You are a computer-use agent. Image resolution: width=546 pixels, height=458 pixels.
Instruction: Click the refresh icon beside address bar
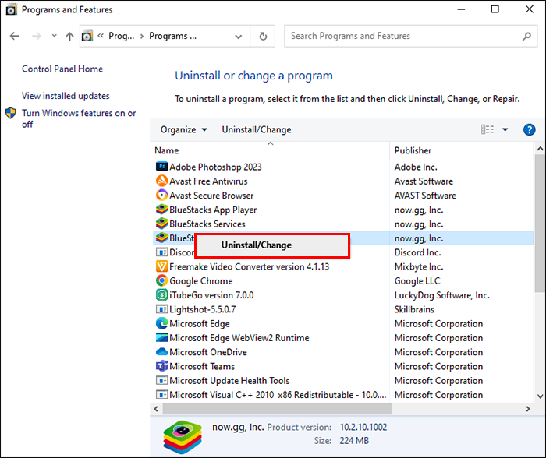(x=263, y=36)
